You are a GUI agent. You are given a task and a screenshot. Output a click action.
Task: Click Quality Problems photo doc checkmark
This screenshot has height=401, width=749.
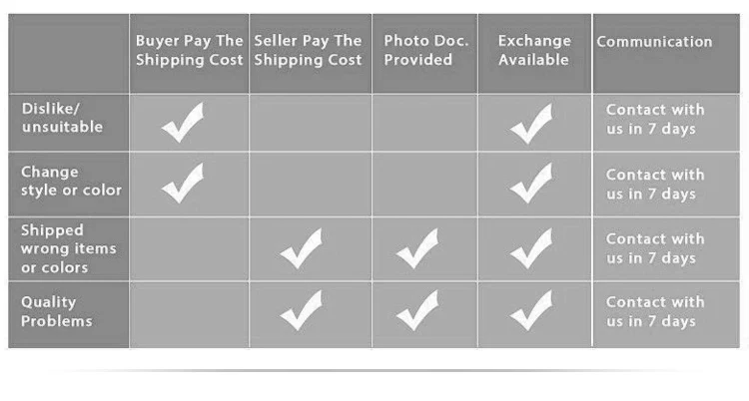click(417, 310)
